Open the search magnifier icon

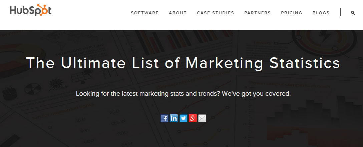click(x=353, y=13)
